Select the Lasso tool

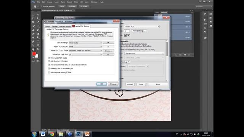click(x=33, y=19)
